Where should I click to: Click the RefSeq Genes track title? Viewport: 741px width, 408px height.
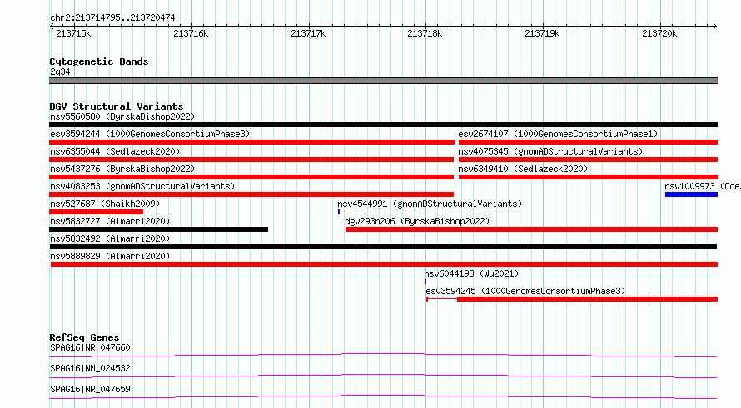click(x=84, y=337)
